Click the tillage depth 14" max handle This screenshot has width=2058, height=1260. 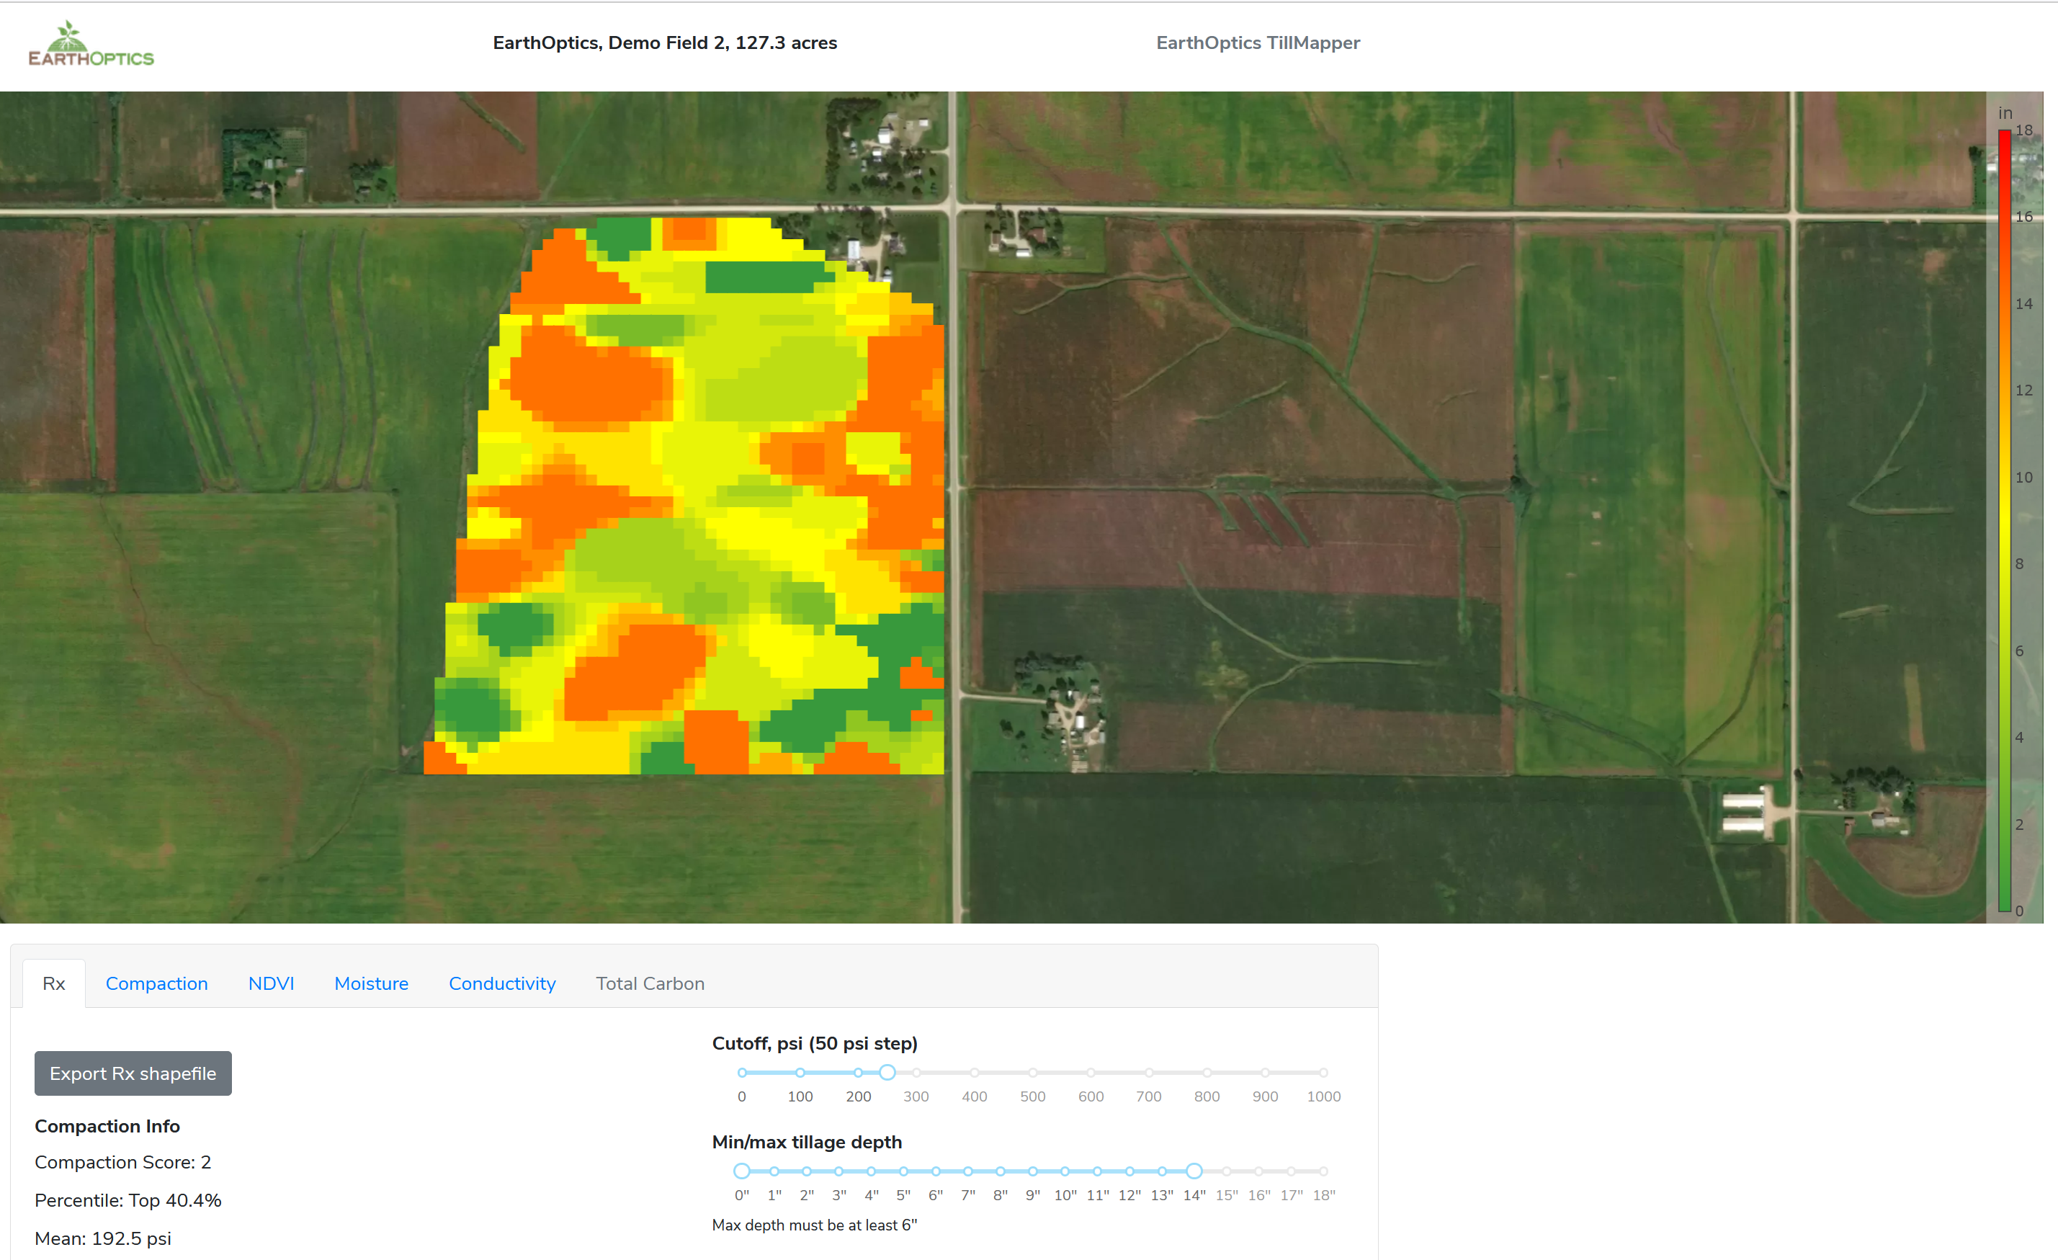click(x=1194, y=1171)
